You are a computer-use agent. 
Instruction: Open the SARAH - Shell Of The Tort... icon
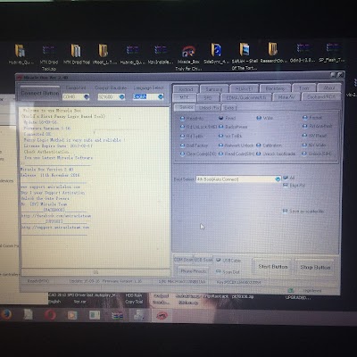245,56
